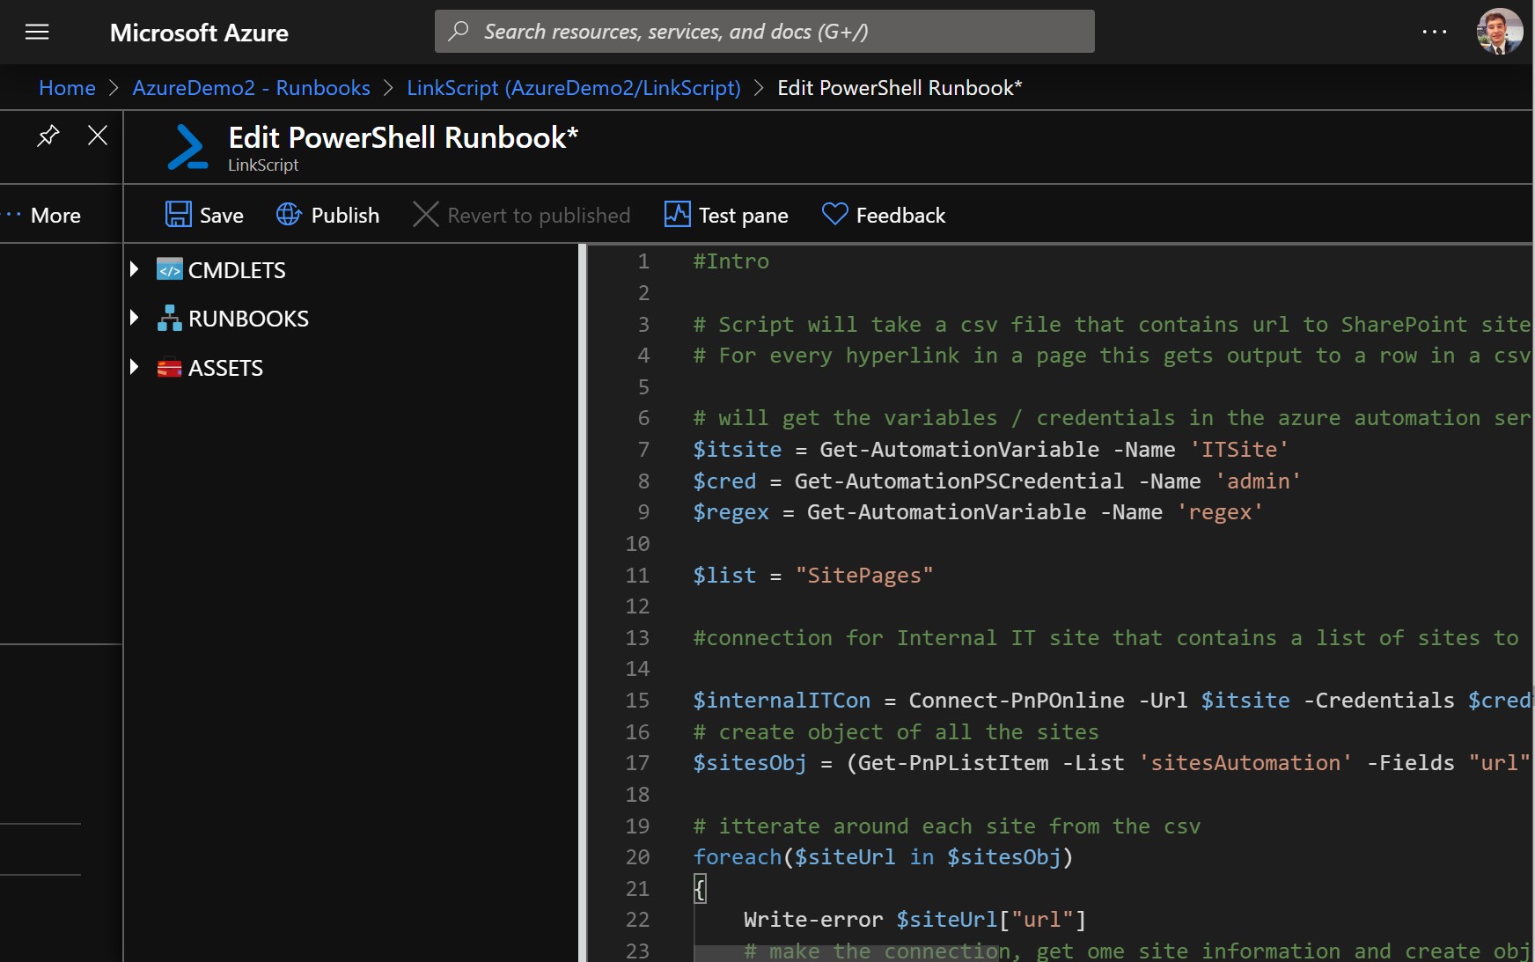Expand the CMDLETS tree node
The image size is (1535, 962).
135,269
